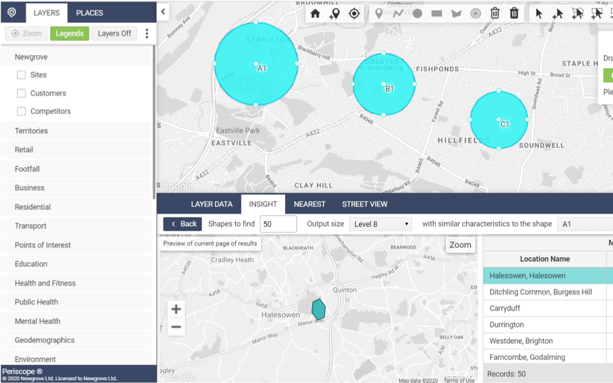Click the Shapes to find input field
The height and width of the screenshot is (383, 613).
(279, 224)
